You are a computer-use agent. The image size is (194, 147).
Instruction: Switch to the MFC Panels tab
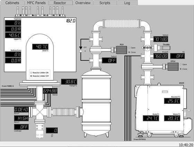36,3
